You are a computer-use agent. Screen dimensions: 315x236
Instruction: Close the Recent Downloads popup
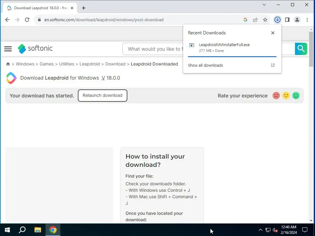(x=273, y=33)
